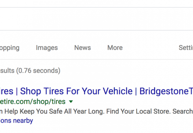
Task: Click the green etire.com/shop/tires URL
Action: coord(33,102)
